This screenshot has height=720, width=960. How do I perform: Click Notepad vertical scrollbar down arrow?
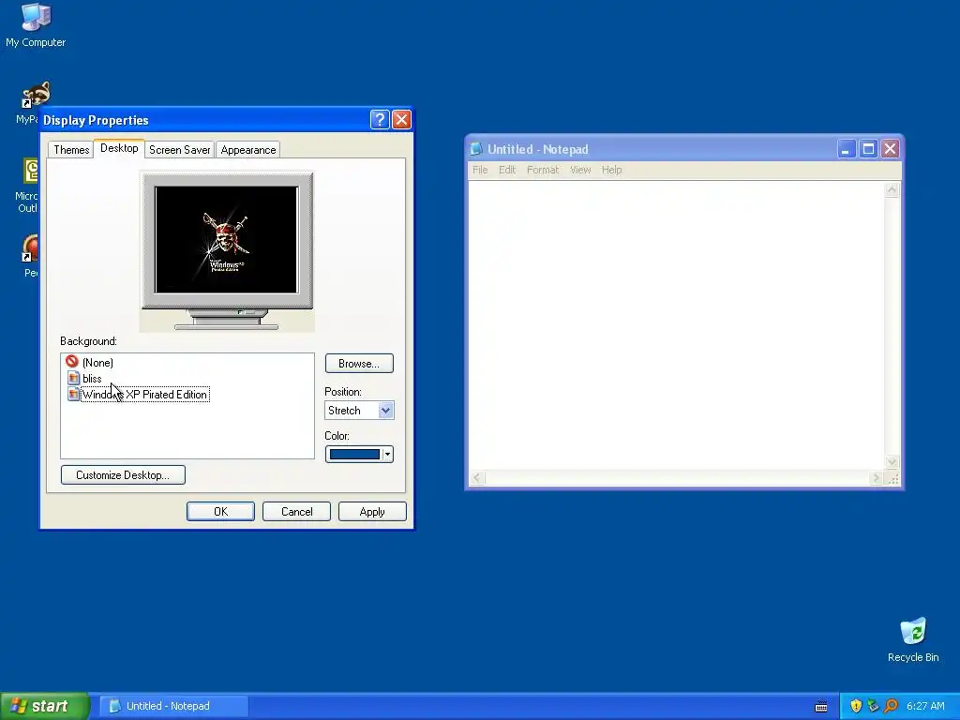point(892,462)
